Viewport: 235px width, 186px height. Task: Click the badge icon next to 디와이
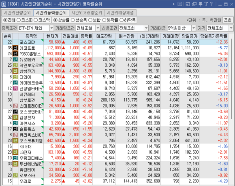pyautogui.click(x=15, y=77)
